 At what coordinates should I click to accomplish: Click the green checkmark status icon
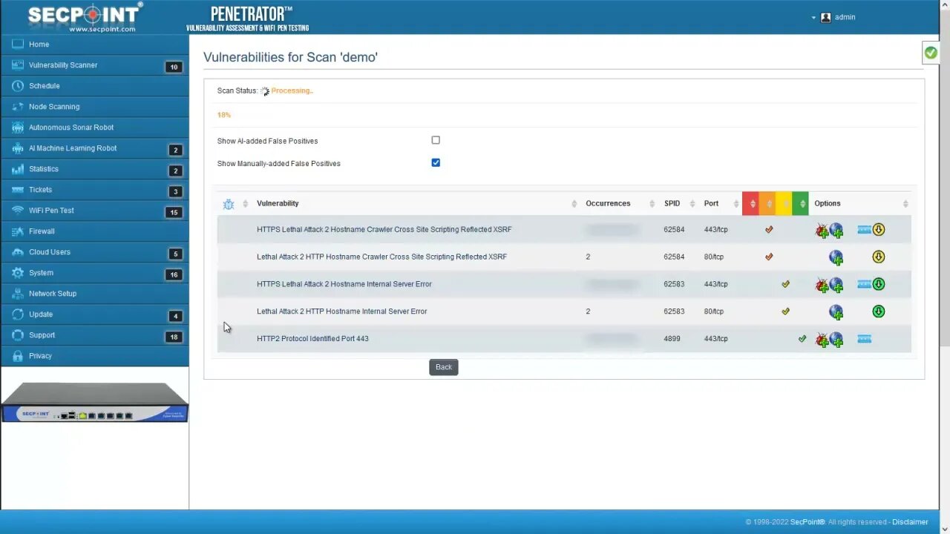(931, 53)
